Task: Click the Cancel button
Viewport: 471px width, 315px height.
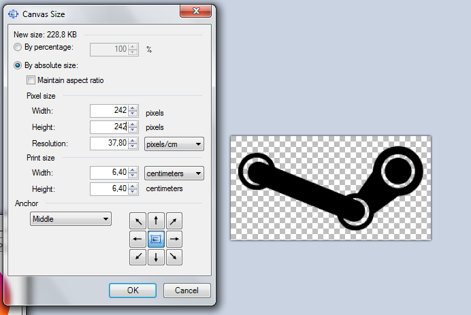Action: [x=187, y=291]
